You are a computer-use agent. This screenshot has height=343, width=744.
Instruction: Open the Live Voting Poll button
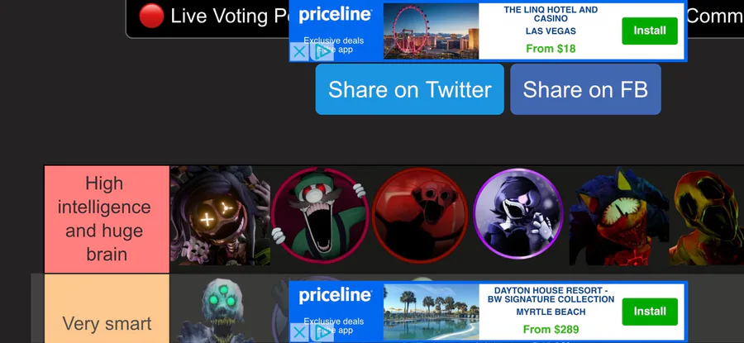pos(207,17)
